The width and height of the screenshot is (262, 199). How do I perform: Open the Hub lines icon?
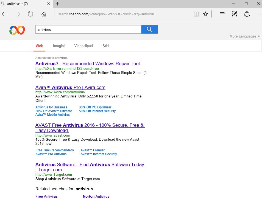pyautogui.click(x=222, y=14)
